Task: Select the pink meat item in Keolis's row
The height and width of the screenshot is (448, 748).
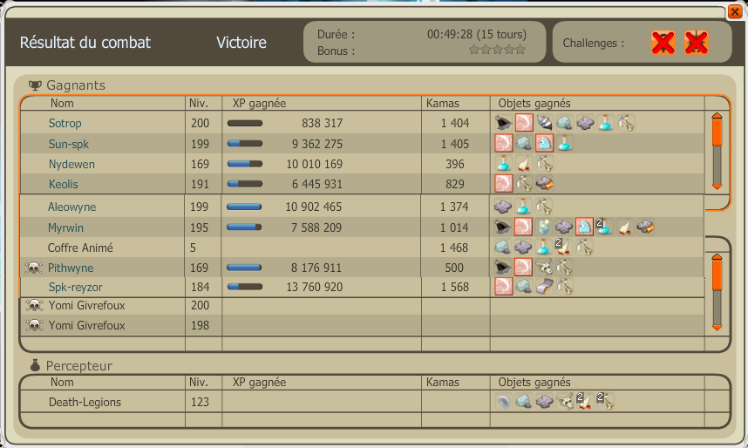Action: click(x=503, y=184)
